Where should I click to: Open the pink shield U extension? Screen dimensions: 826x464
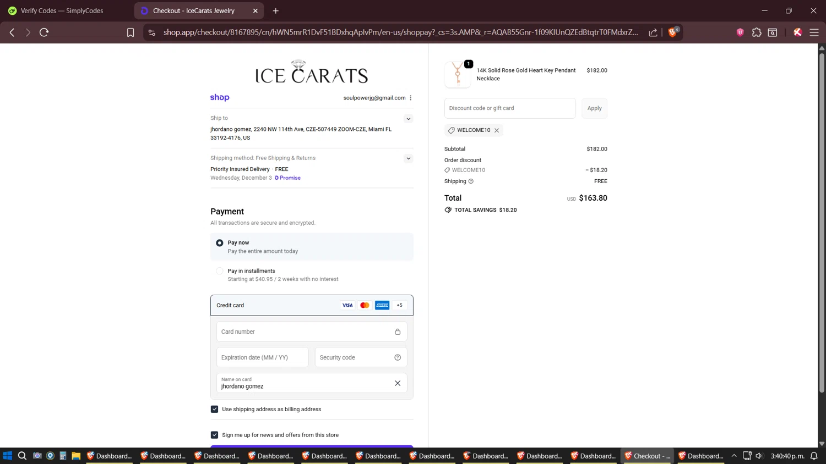[x=740, y=32]
